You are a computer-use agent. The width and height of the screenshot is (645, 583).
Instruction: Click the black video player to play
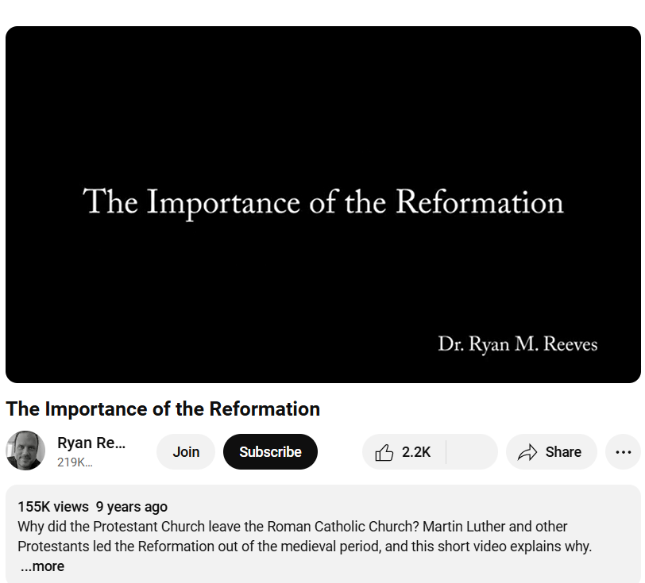pyautogui.click(x=323, y=205)
